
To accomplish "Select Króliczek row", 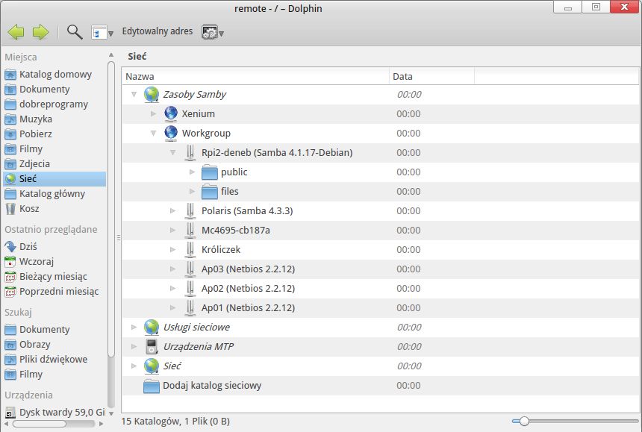I will click(380, 249).
